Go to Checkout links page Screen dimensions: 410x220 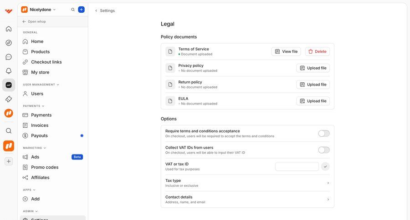click(46, 62)
